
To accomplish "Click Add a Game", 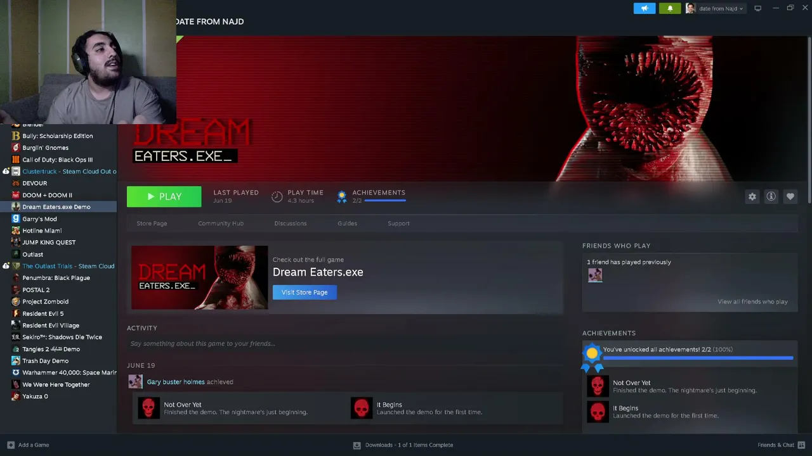I will pos(28,445).
